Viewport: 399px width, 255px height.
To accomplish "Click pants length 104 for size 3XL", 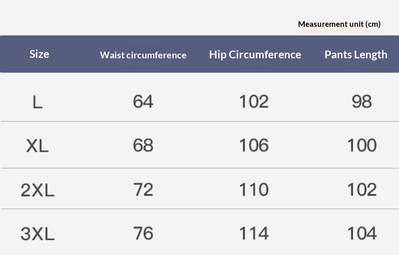I will [x=361, y=233].
